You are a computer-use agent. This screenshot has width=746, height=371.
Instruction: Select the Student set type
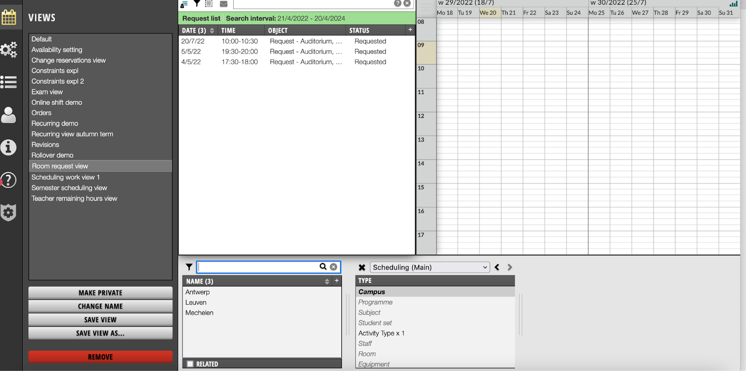435,323
